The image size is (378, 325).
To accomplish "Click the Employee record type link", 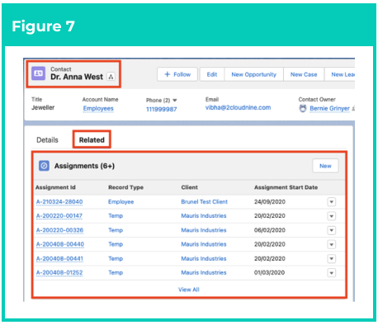I will coord(121,202).
